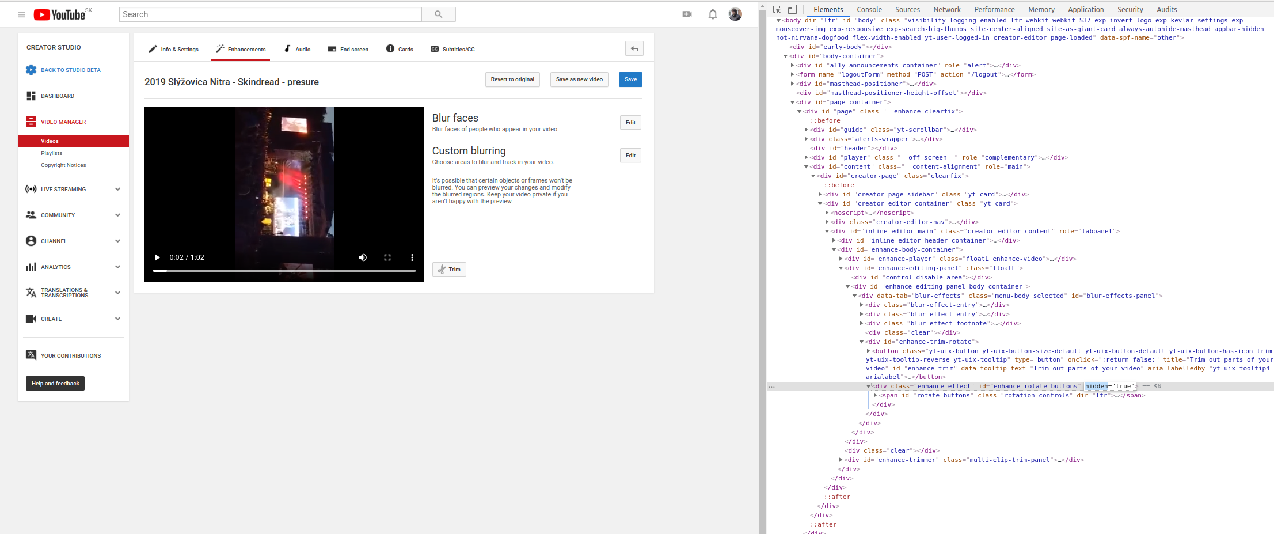The image size is (1274, 534).
Task: Edit the Blur faces effect
Action: (630, 123)
